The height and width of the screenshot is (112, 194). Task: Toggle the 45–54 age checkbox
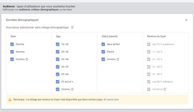pyautogui.click(x=58, y=67)
